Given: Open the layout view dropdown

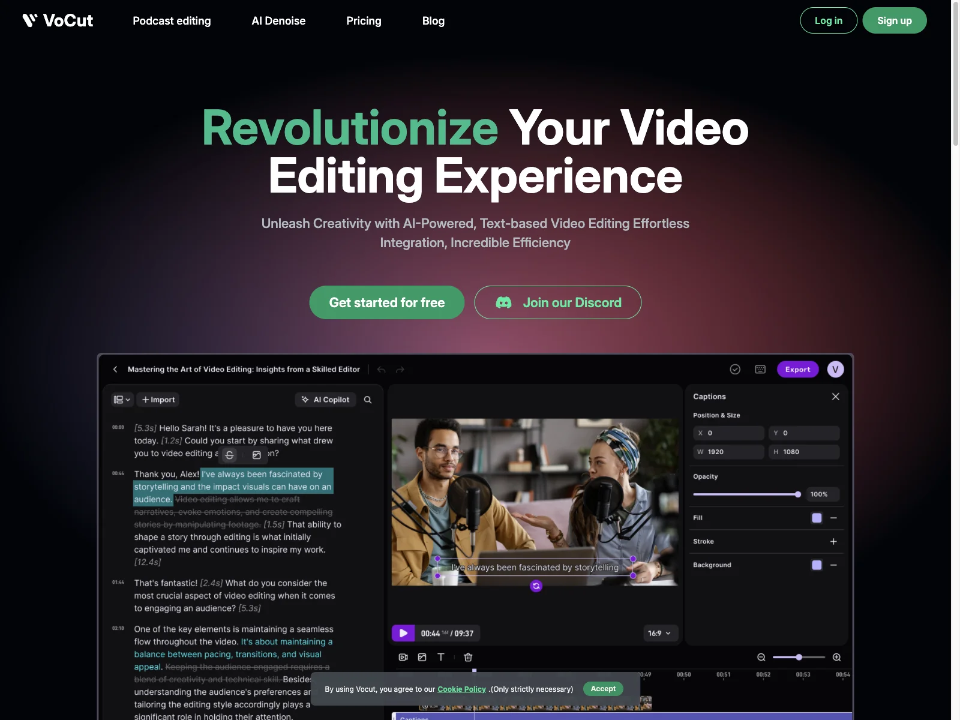Looking at the screenshot, I should (x=122, y=400).
